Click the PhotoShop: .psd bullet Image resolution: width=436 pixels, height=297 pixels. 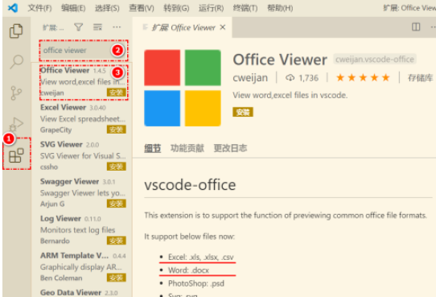(196, 283)
